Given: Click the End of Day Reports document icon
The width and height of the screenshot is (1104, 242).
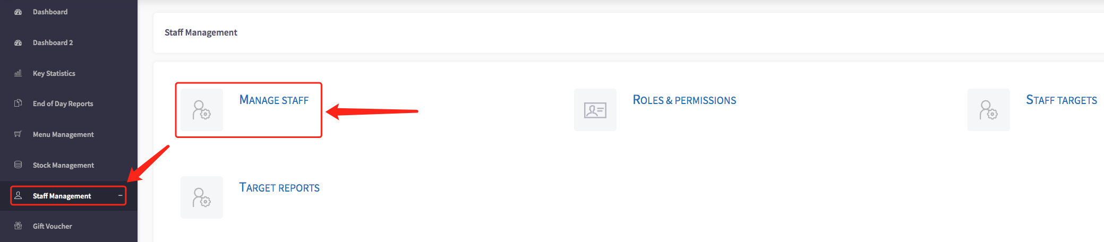Looking at the screenshot, I should (18, 103).
